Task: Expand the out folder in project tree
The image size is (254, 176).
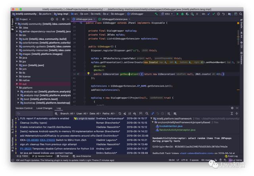Action: pyautogui.click(x=17, y=84)
